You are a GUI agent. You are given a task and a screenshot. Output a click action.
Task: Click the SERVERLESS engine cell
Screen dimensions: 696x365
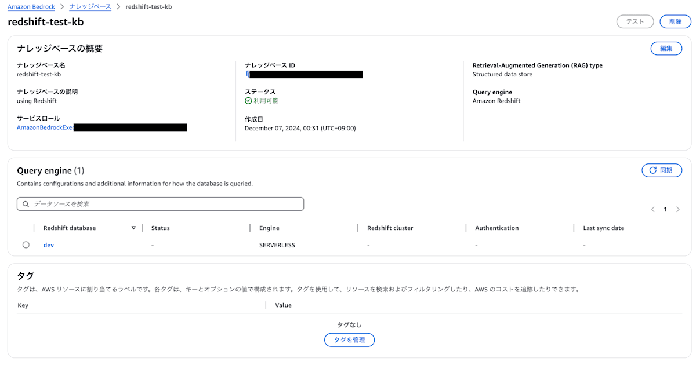(x=277, y=245)
